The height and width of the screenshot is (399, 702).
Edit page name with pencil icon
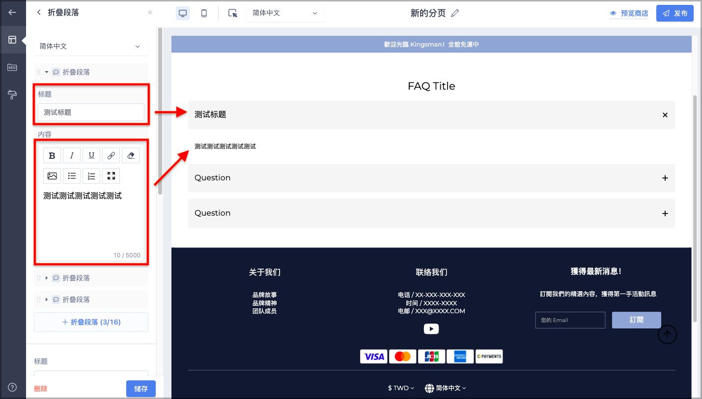455,13
